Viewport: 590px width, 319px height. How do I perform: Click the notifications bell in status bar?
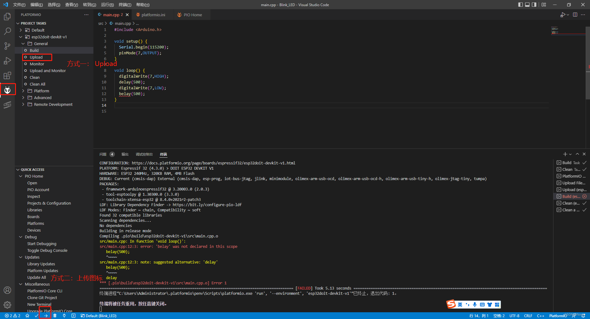(x=584, y=316)
